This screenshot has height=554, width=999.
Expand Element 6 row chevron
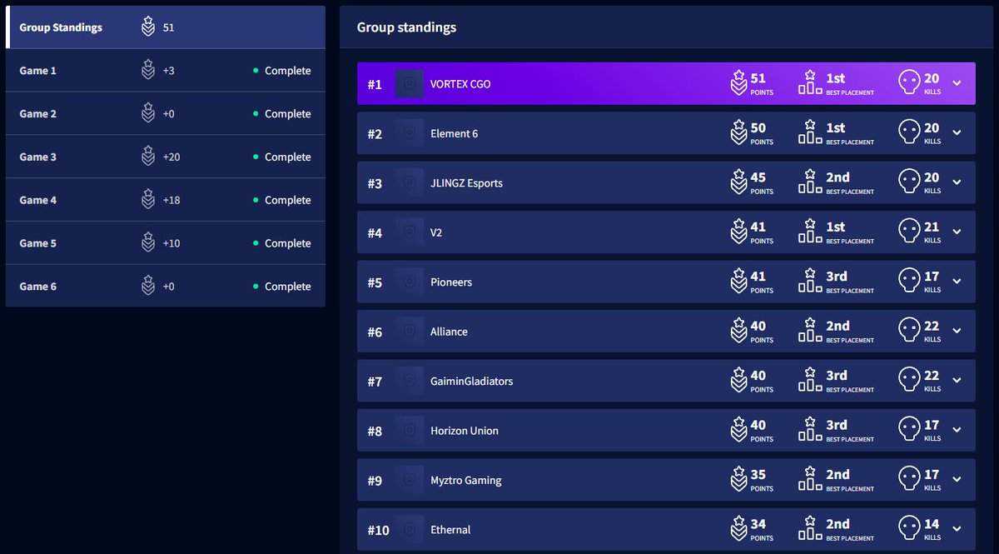pos(957,133)
